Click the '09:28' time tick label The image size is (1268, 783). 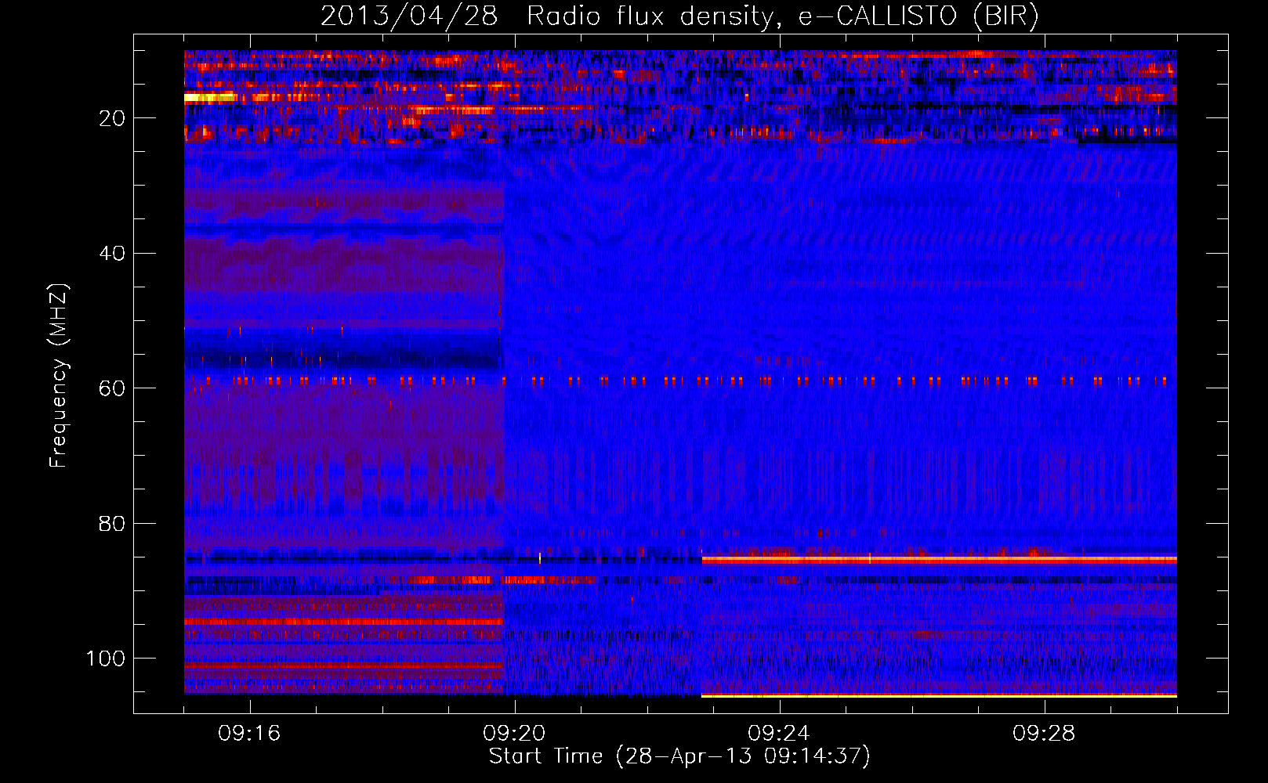point(1044,734)
